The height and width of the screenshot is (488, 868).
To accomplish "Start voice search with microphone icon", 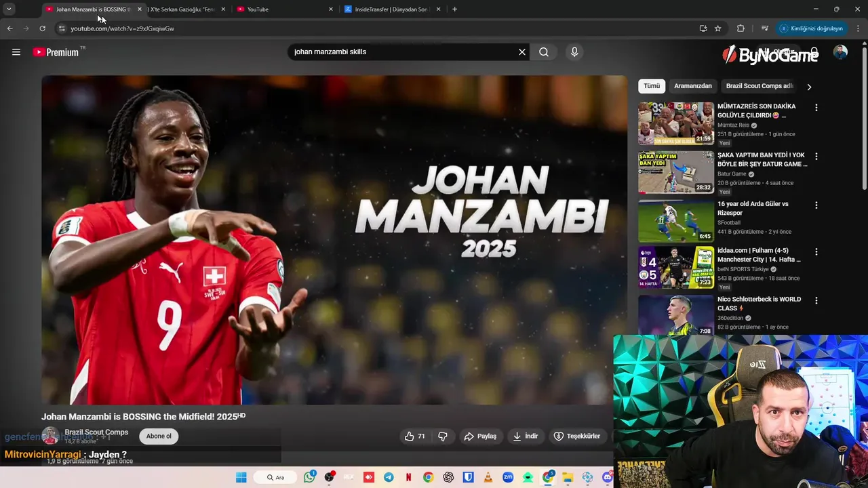I will click(574, 52).
